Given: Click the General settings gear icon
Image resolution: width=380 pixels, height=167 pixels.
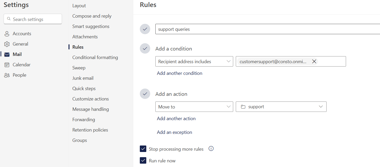Looking at the screenshot, I should click(7, 44).
